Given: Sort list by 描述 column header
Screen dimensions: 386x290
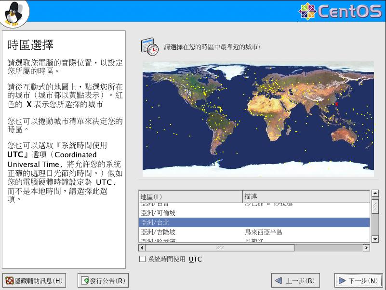Looking at the screenshot, I should coord(306,196).
